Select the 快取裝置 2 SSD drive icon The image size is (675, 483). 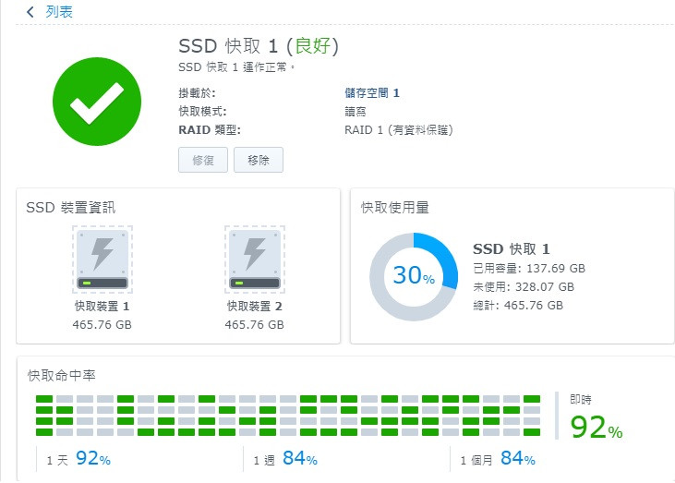pyautogui.click(x=255, y=260)
